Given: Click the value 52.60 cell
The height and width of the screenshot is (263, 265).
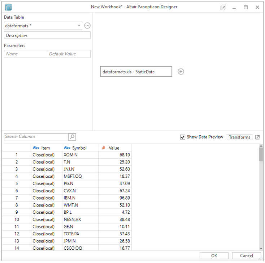Looking at the screenshot, I should click(x=115, y=169).
